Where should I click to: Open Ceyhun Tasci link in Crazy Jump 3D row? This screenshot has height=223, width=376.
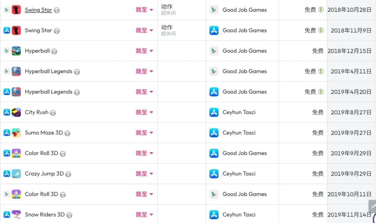point(239,174)
